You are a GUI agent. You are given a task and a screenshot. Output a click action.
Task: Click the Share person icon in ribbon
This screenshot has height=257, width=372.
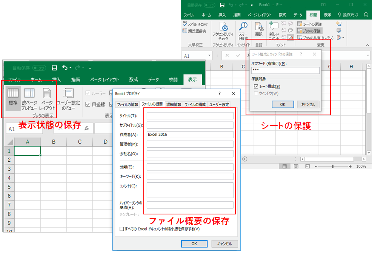tap(366, 15)
